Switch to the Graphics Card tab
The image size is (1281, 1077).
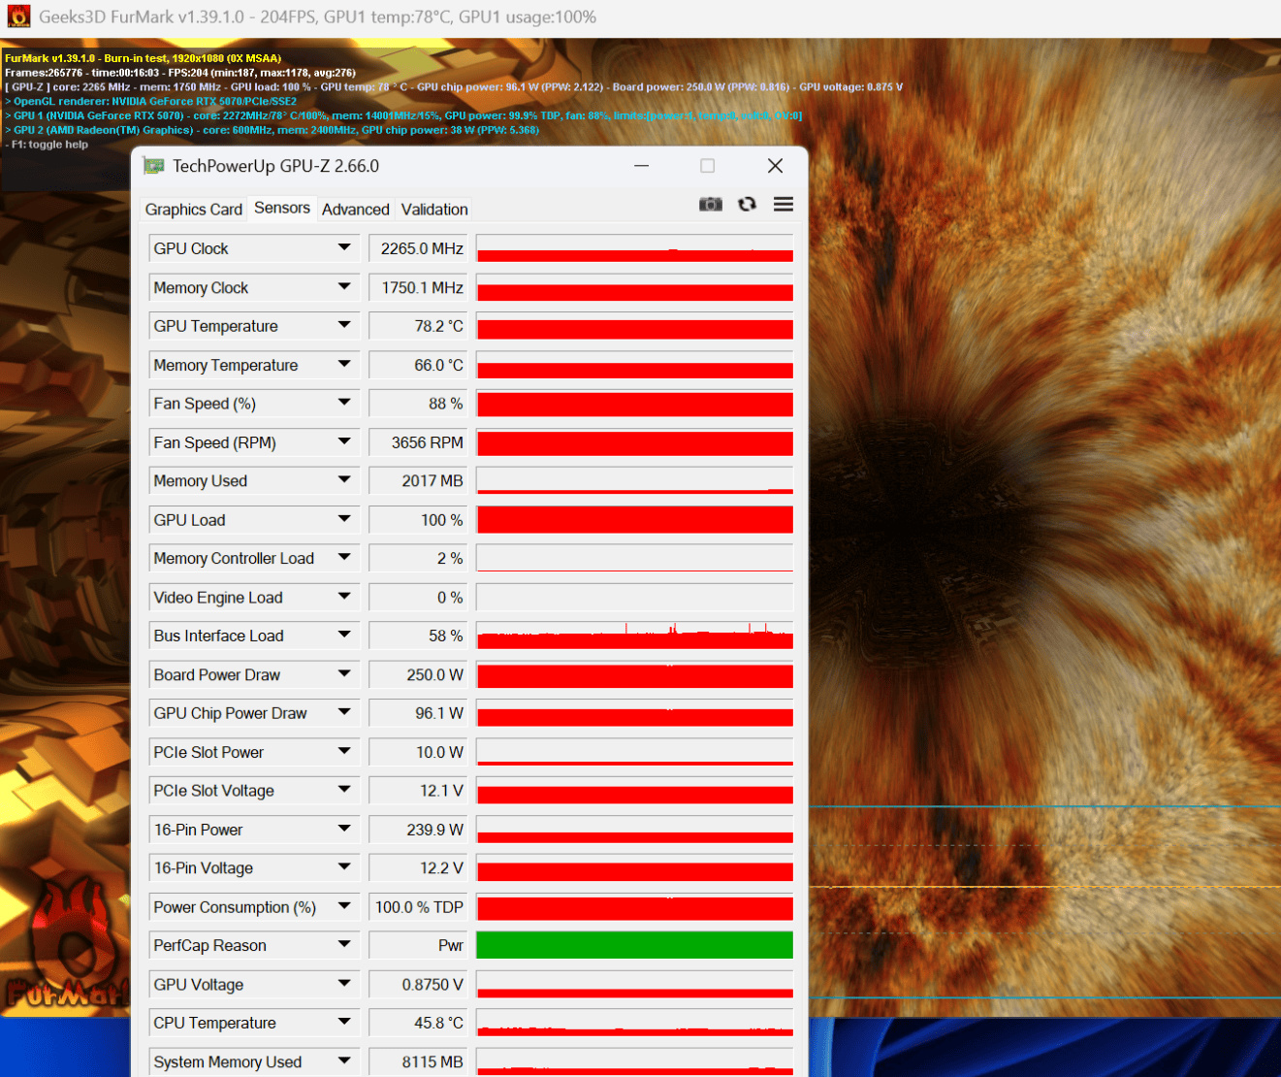(x=194, y=210)
